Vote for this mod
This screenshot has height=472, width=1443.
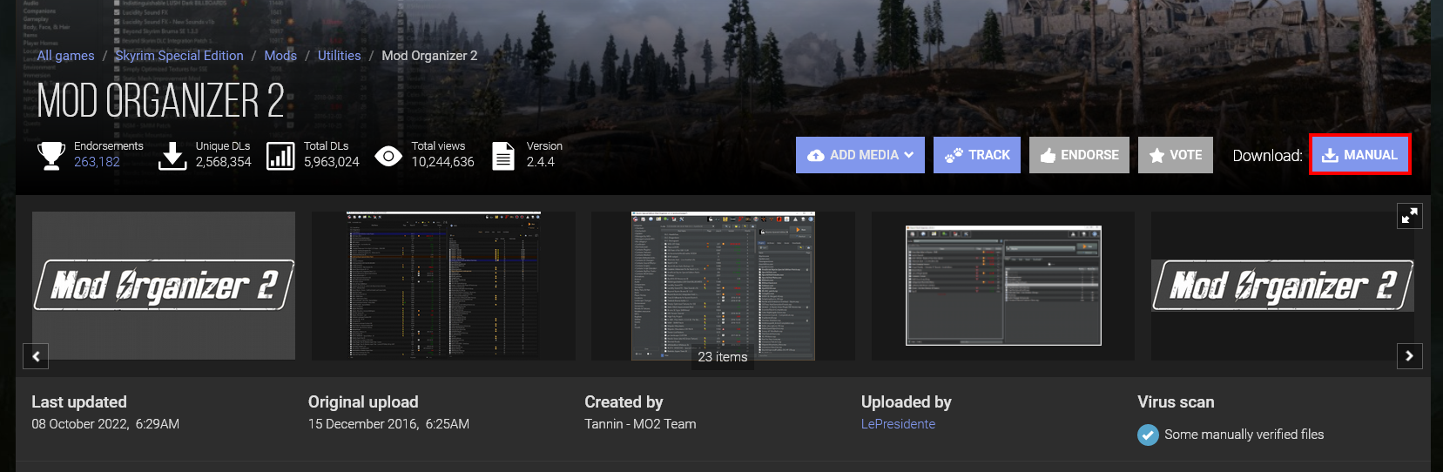pyautogui.click(x=1176, y=155)
